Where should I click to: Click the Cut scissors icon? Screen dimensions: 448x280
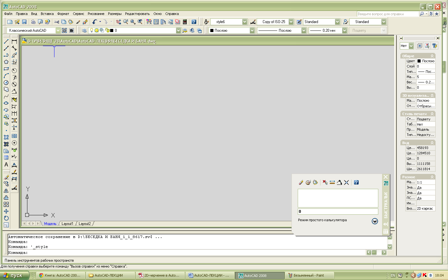[x=57, y=22]
